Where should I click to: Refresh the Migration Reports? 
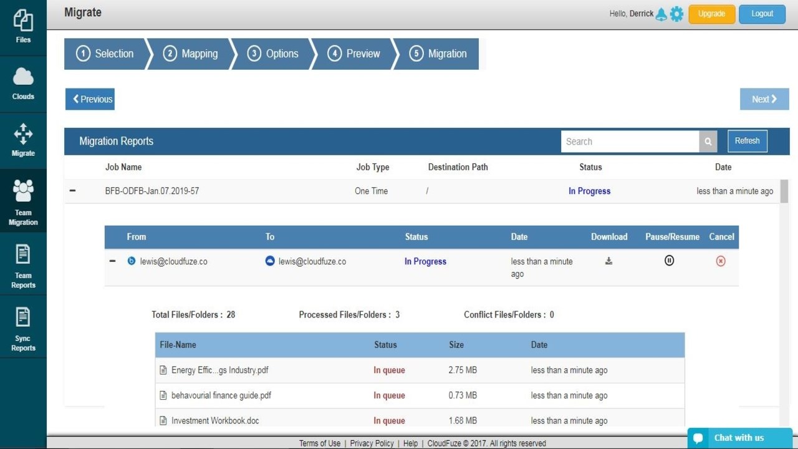pos(747,141)
